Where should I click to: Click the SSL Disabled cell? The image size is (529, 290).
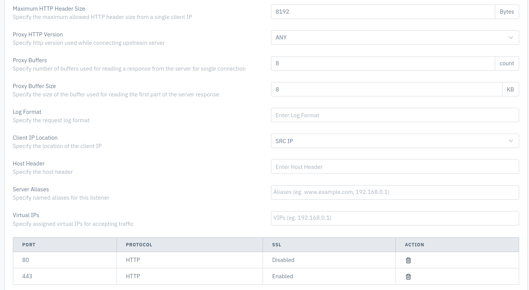[x=329, y=260]
